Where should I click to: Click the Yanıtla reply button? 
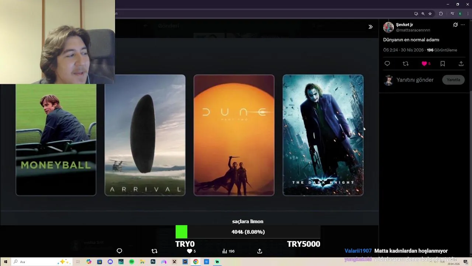click(453, 80)
